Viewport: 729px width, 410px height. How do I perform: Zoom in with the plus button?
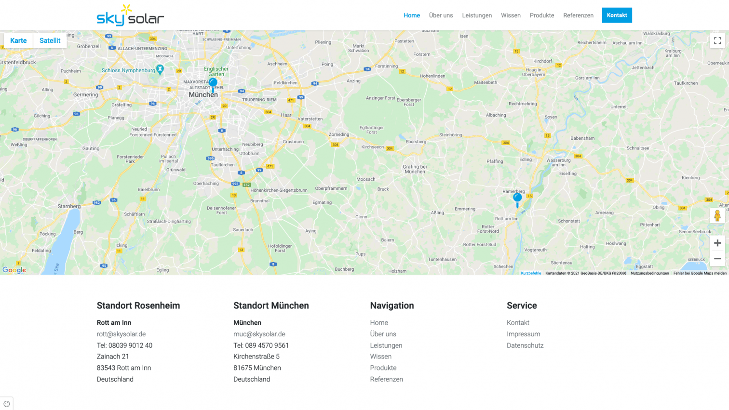(717, 243)
